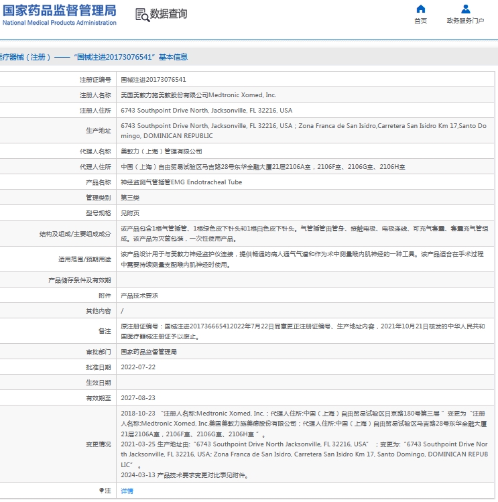The height and width of the screenshot is (502, 498).
Task: Click the 注册证编号 row label
Action: [x=95, y=80]
